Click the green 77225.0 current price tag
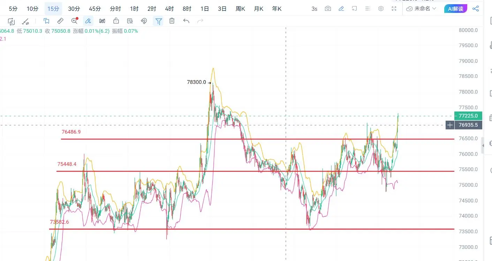Viewport: 492px width, 261px height. point(468,116)
